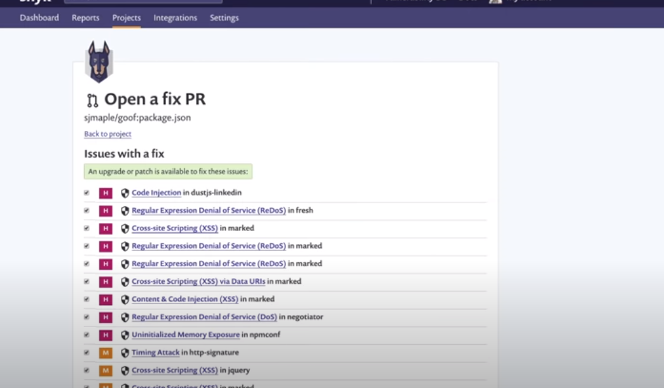The height and width of the screenshot is (388, 664).
Task: Click the Snyk dog mascot logo
Action: click(99, 62)
